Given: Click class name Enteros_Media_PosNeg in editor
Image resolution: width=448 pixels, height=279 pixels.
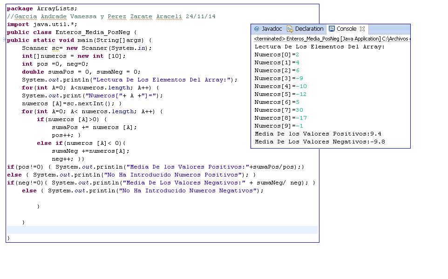Looking at the screenshot, I should [x=93, y=32].
